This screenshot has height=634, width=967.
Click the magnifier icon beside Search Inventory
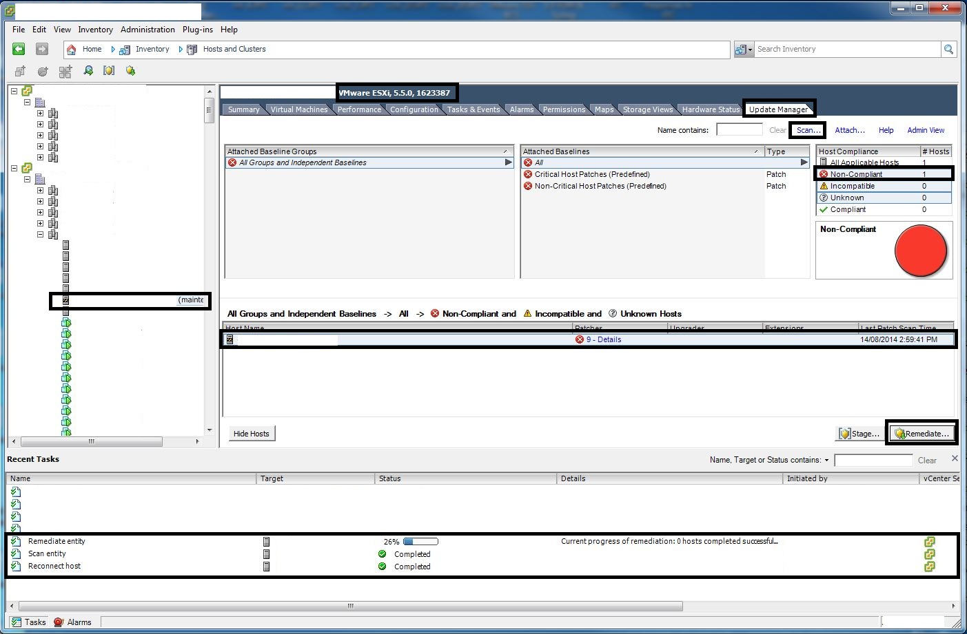(949, 50)
